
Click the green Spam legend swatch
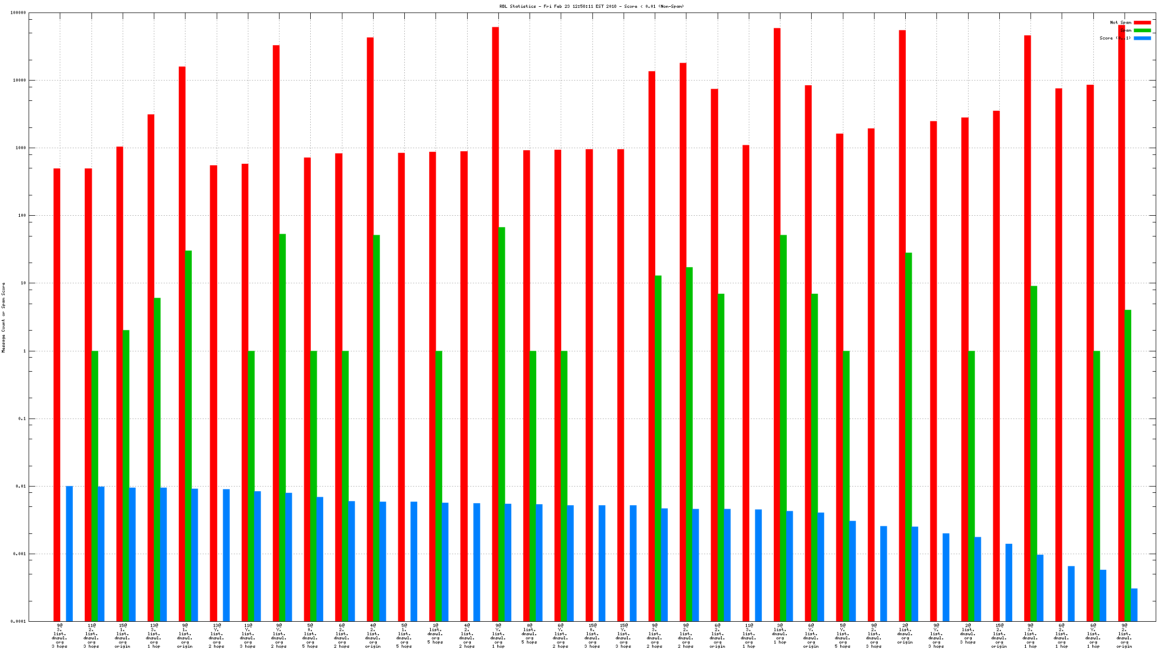[x=1142, y=30]
